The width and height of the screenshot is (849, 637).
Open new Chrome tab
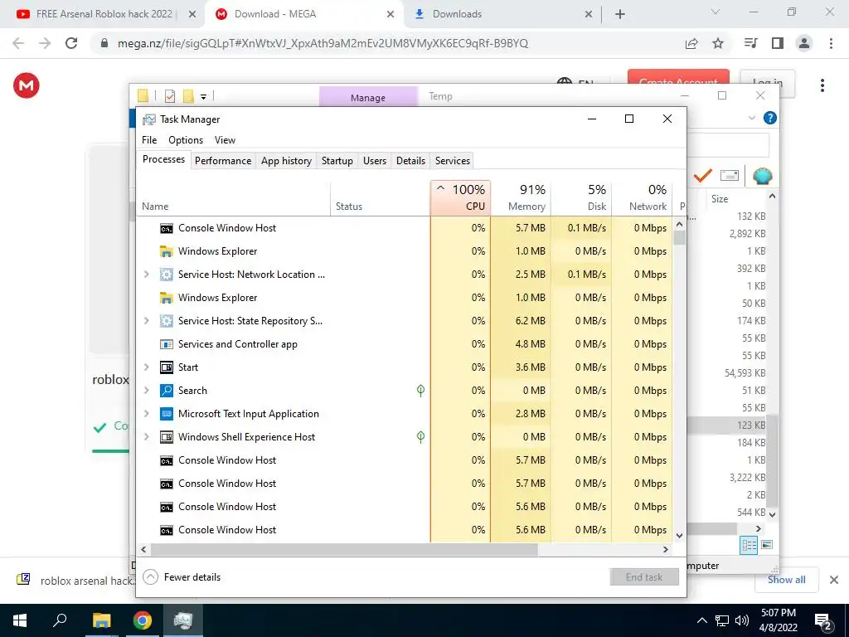tap(620, 14)
